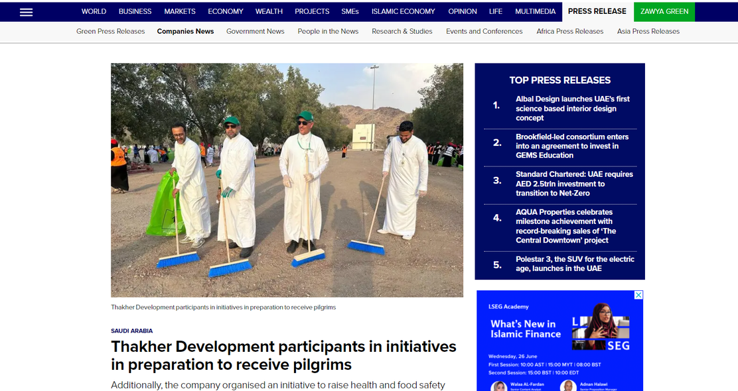Go to Research & Studies
This screenshot has height=391, width=738.
tap(402, 32)
